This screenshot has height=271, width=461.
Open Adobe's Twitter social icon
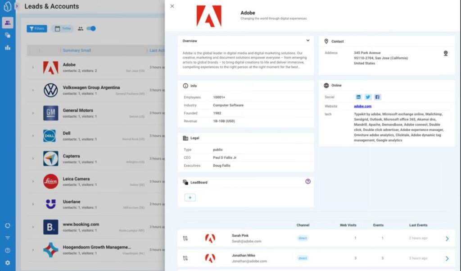click(x=368, y=97)
